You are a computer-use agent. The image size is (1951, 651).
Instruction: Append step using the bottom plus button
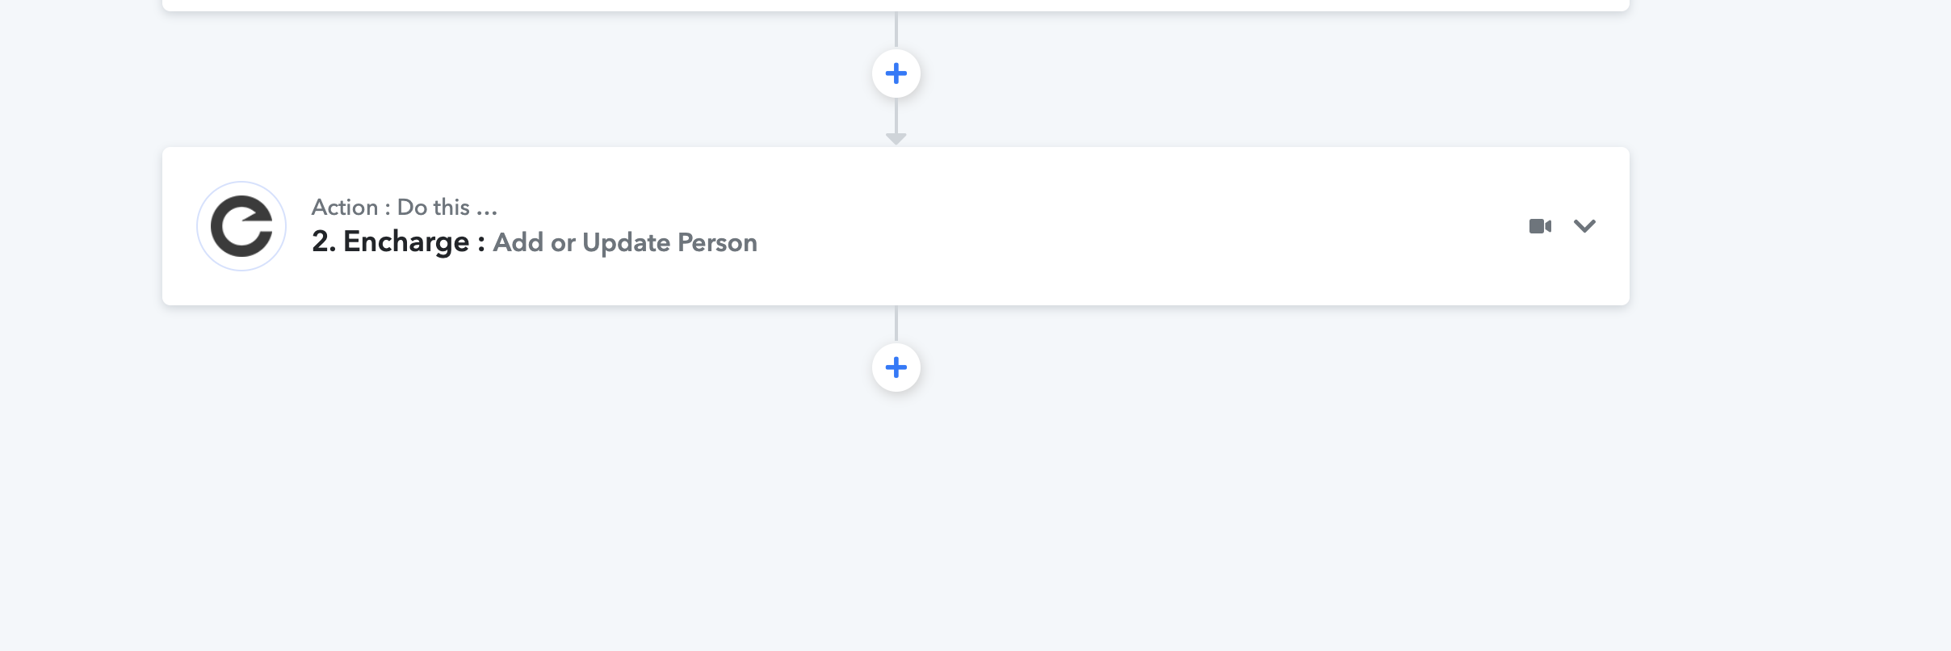(x=896, y=367)
